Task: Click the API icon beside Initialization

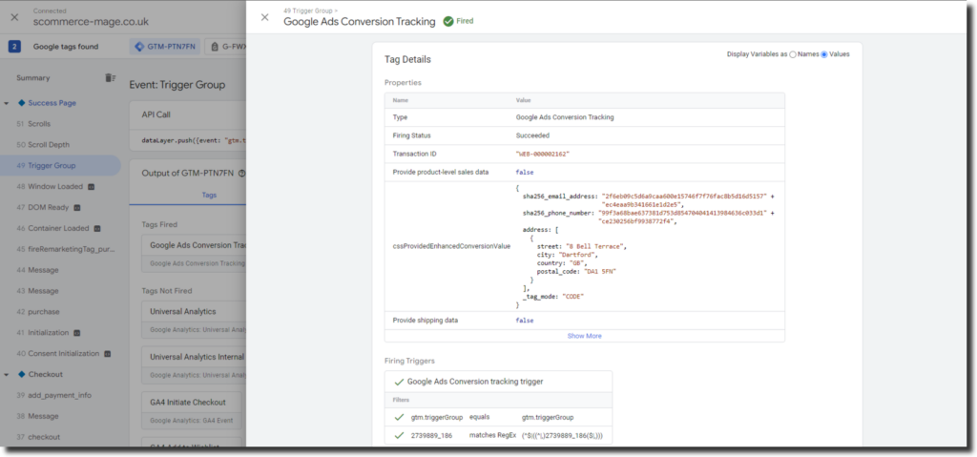Action: [76, 333]
